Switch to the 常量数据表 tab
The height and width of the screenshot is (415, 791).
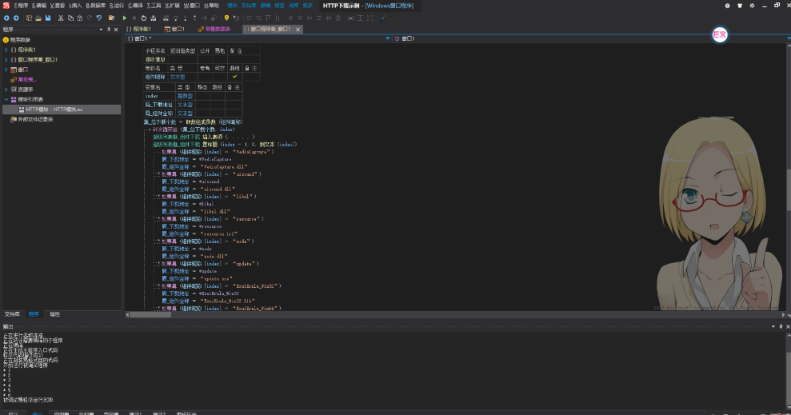click(x=216, y=29)
